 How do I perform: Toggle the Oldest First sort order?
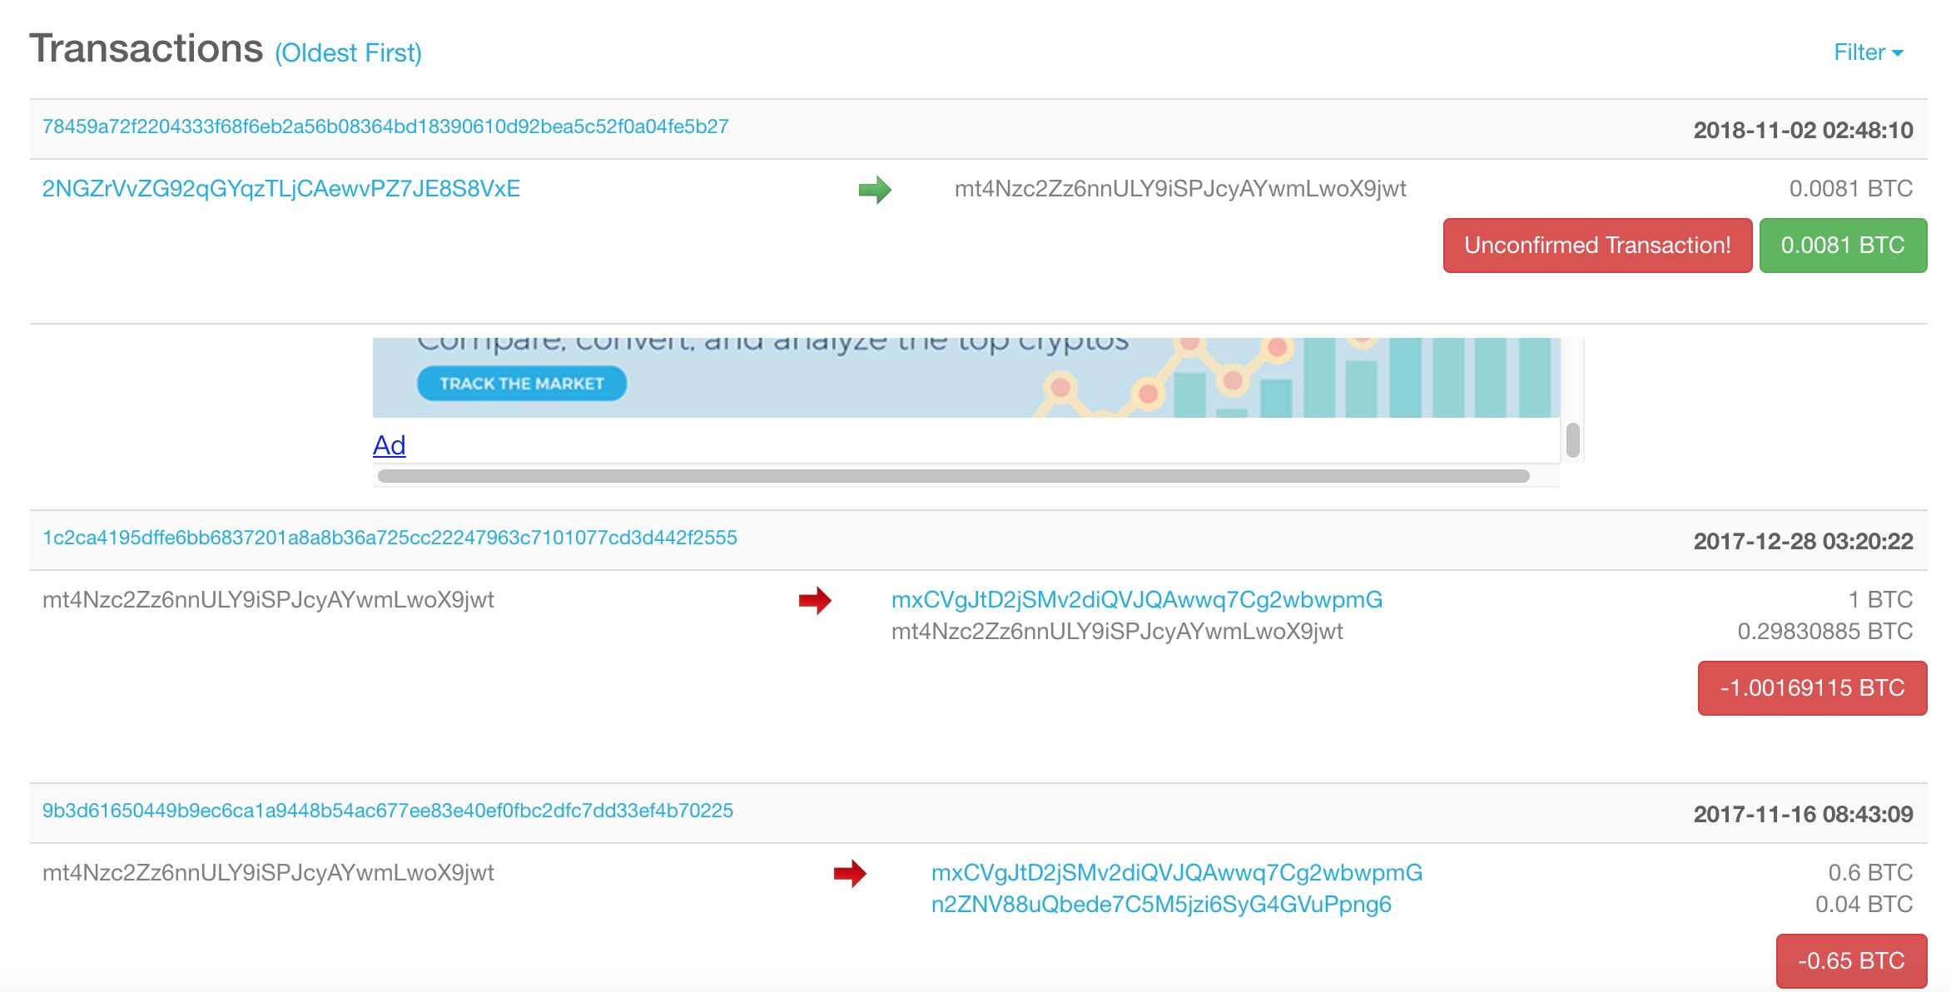click(348, 53)
